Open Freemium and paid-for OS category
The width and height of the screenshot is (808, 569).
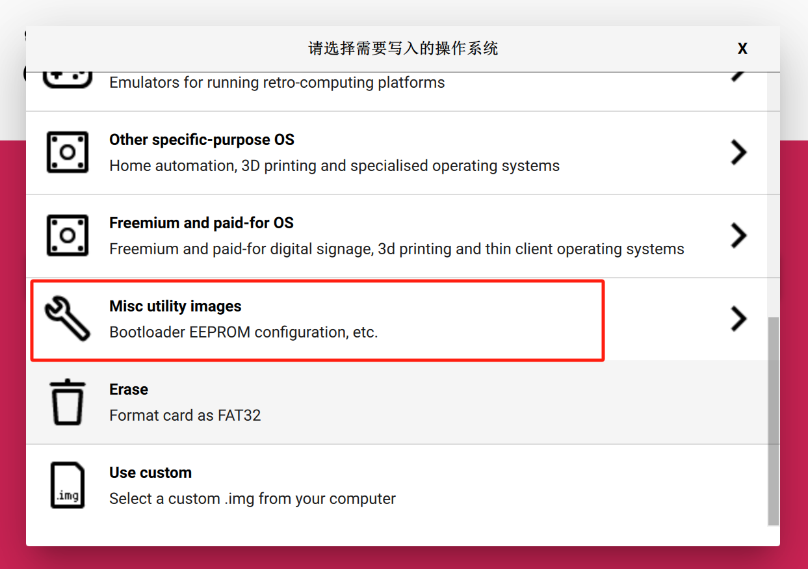pyautogui.click(x=202, y=223)
